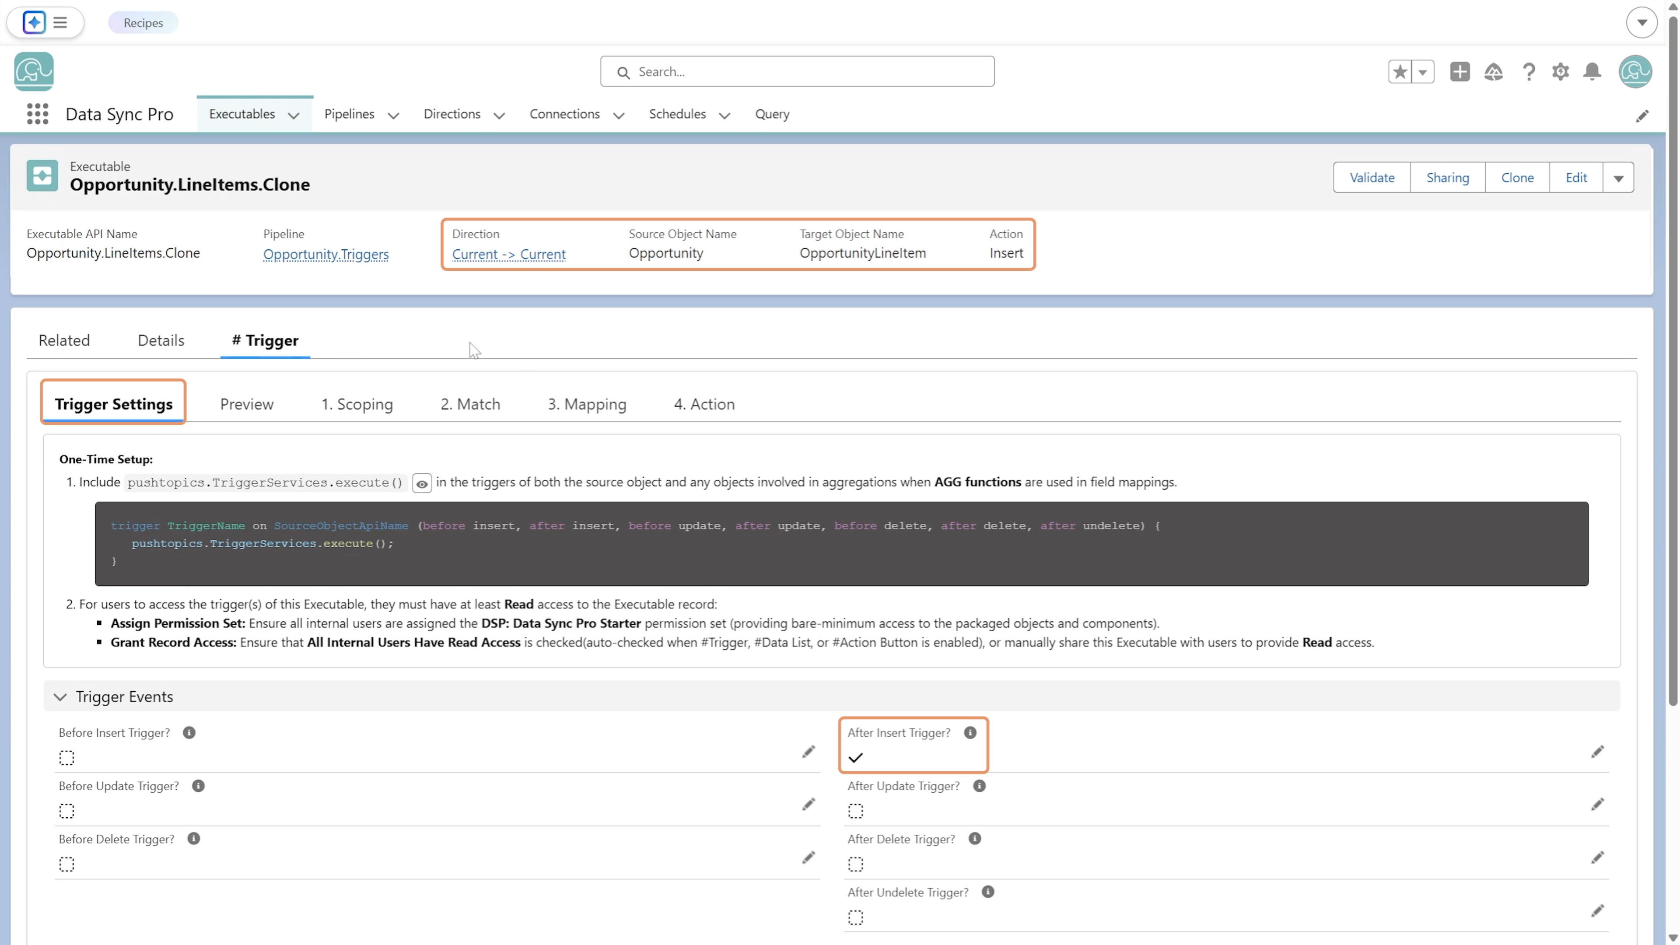Click the edit navigation pencil icon

1642,116
